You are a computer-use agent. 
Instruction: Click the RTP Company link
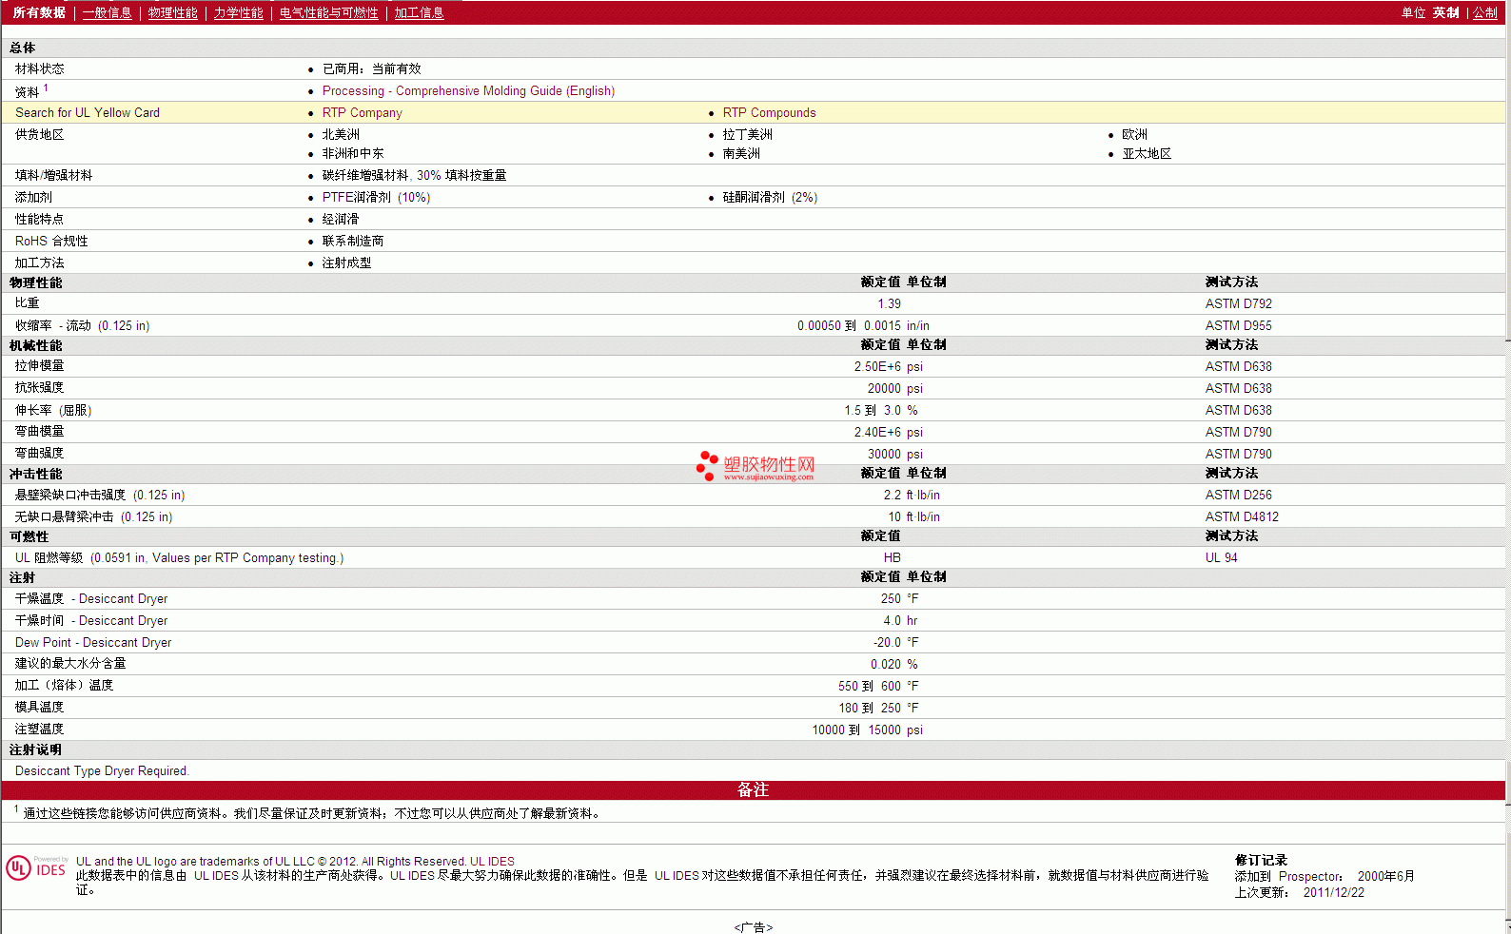[x=362, y=112]
